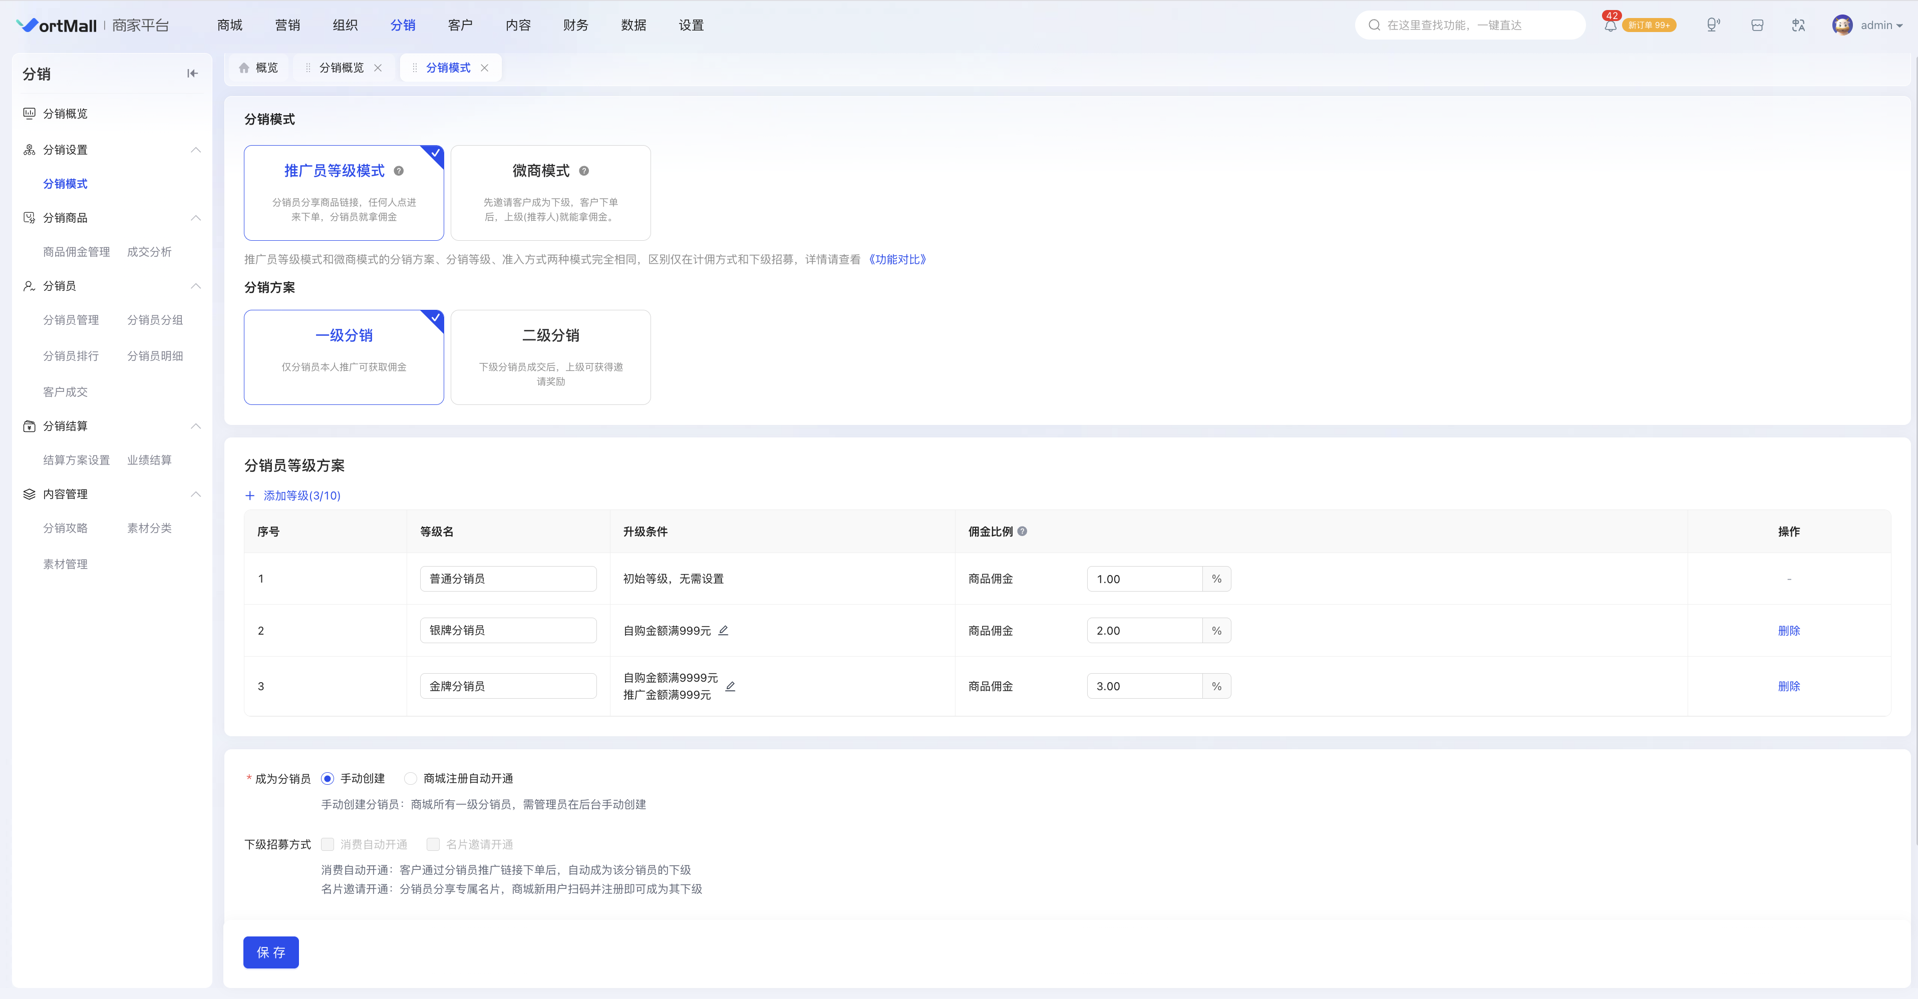Click the storefront icon in header
1918x999 pixels.
pyautogui.click(x=1757, y=26)
